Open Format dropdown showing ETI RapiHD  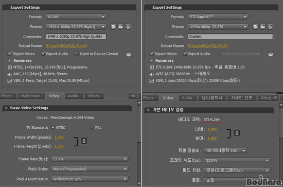point(218,17)
